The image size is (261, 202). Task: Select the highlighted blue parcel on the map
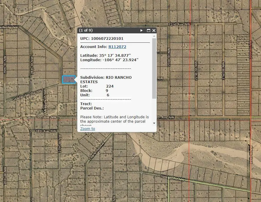68,79
